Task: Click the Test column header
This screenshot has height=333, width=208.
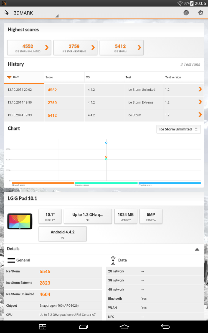Action: [144, 77]
